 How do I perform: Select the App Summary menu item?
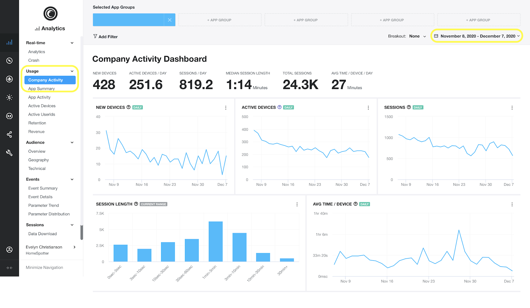pyautogui.click(x=41, y=88)
